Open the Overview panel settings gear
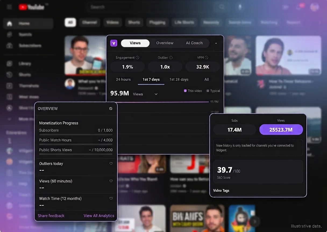 tap(111, 108)
